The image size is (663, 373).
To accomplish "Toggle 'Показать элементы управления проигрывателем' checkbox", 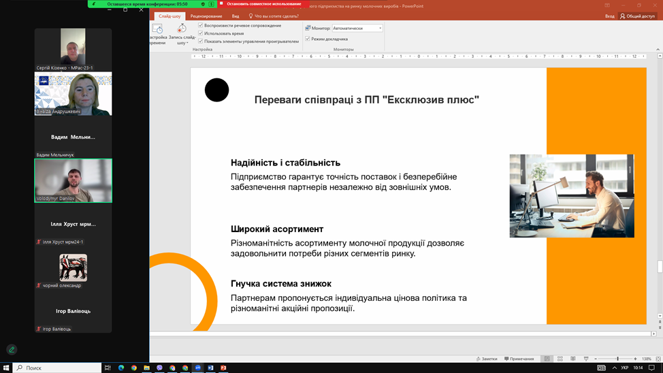I will pyautogui.click(x=201, y=41).
